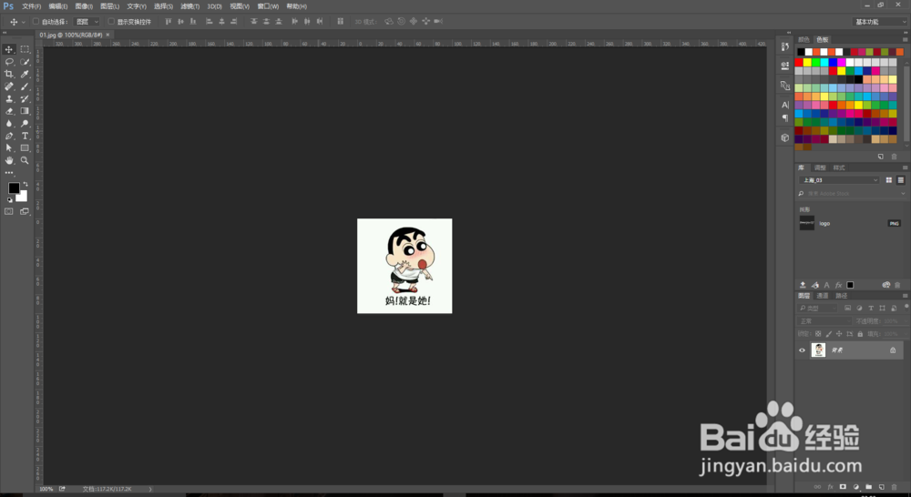Select the Clone Stamp tool
Image resolution: width=911 pixels, height=497 pixels.
(x=9, y=98)
